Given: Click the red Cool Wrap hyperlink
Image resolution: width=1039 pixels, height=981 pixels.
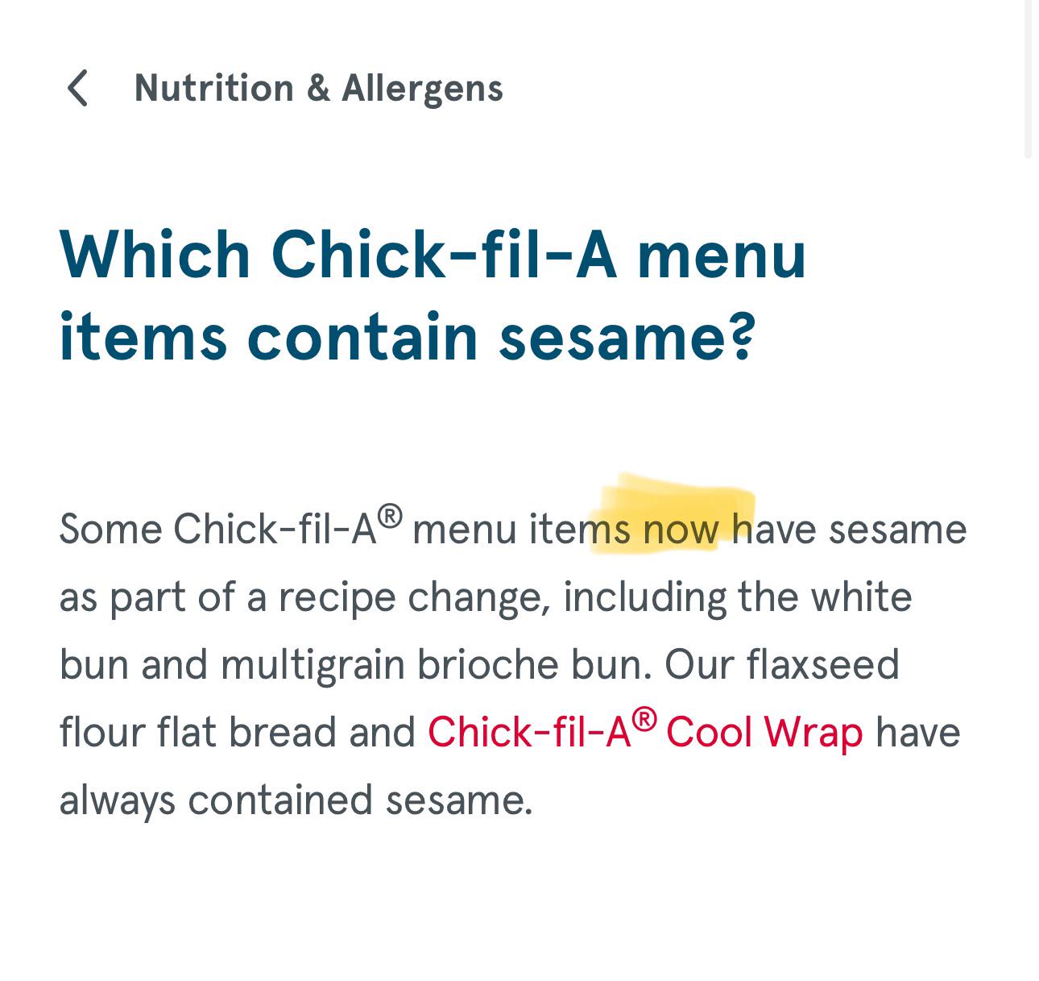Looking at the screenshot, I should (x=765, y=731).
